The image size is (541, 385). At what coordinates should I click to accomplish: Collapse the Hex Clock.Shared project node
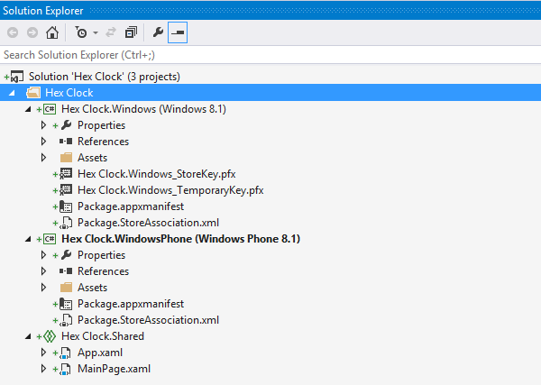click(x=28, y=336)
